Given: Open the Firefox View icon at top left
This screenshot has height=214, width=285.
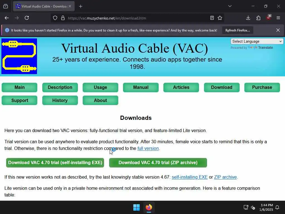Looking at the screenshot, I should tap(6, 6).
